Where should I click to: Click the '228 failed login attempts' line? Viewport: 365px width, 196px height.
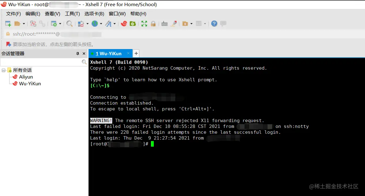pos(185,132)
